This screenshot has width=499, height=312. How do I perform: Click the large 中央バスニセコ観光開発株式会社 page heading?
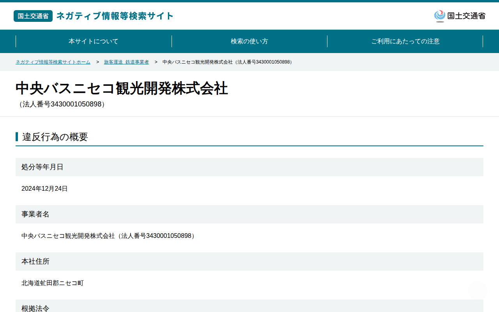point(122,89)
